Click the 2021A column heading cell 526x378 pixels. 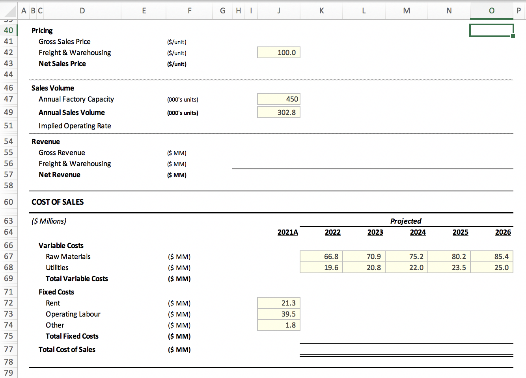click(287, 232)
